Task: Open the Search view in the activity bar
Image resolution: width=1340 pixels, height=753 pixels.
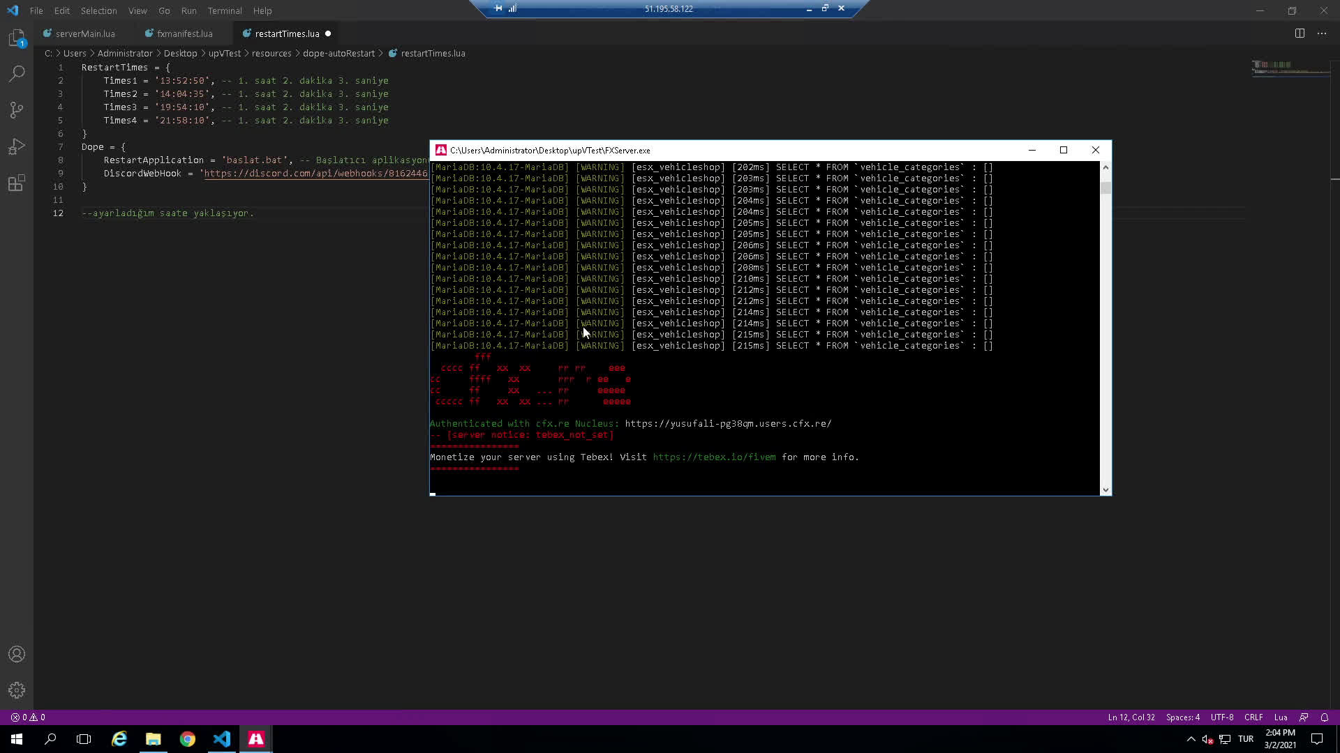Action: pyautogui.click(x=17, y=73)
